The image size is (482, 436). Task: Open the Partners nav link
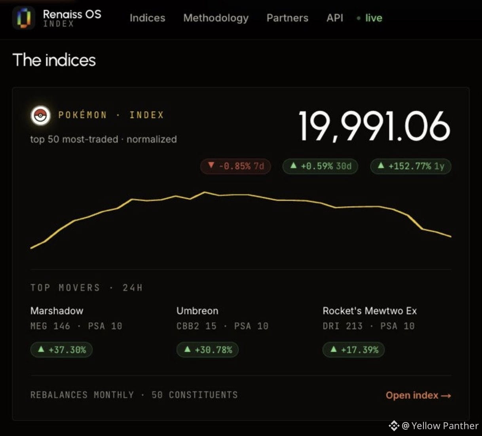click(287, 18)
